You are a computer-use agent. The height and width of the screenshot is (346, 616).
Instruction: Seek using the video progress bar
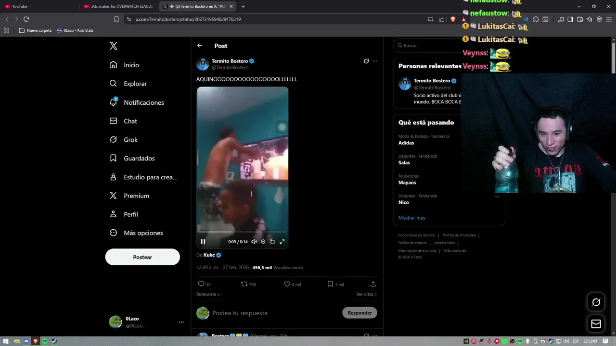click(x=243, y=232)
